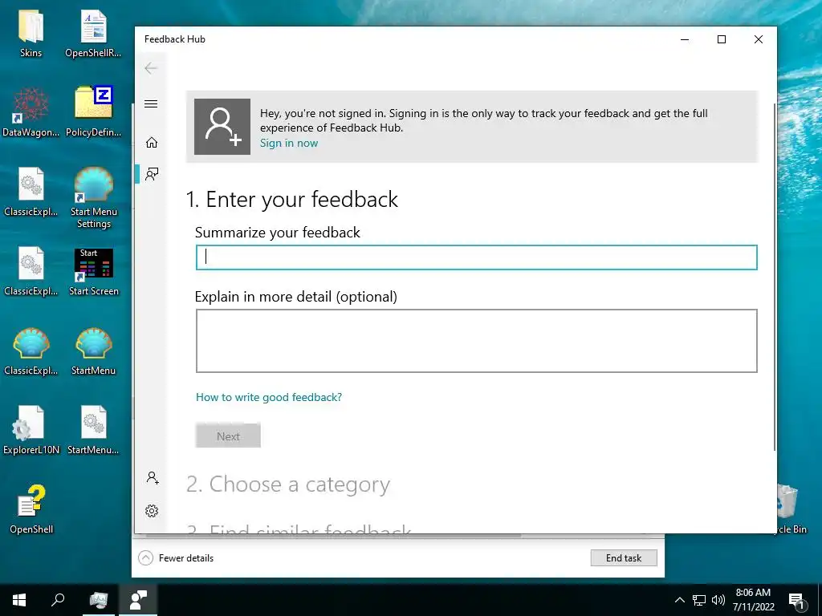822x616 pixels.
Task: Select the Start Screen desktop shortcut
Action: [x=94, y=273]
